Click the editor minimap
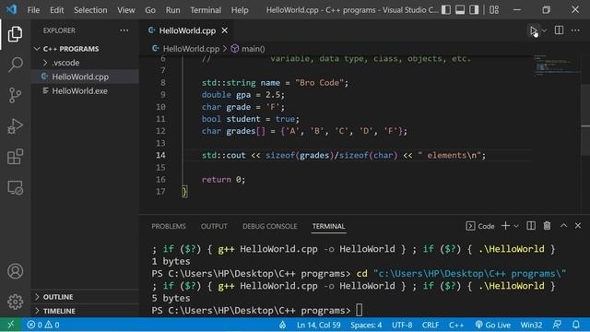 [x=556, y=65]
